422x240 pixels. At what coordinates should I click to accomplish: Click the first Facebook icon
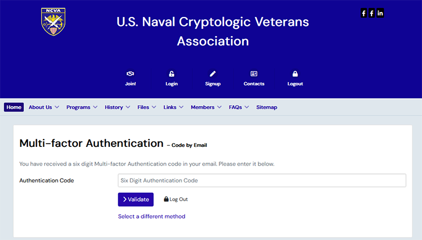click(x=364, y=13)
